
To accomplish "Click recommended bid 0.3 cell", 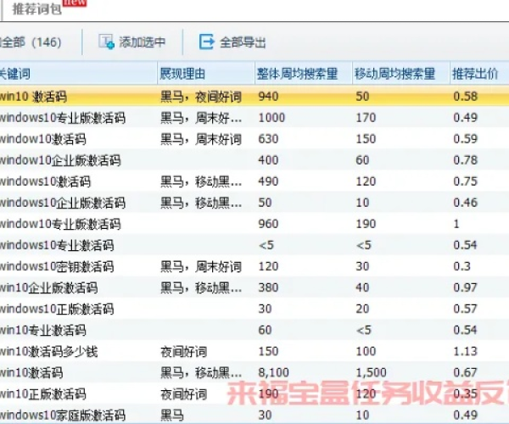I will (461, 266).
